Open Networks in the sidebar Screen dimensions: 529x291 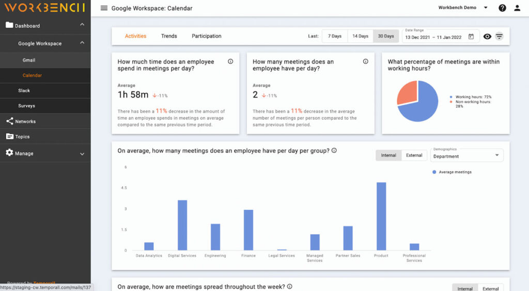tap(45, 121)
